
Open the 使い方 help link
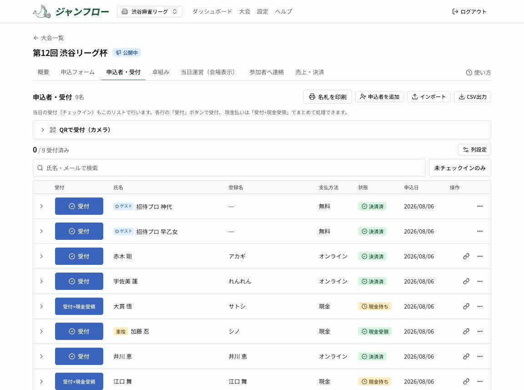pos(478,72)
